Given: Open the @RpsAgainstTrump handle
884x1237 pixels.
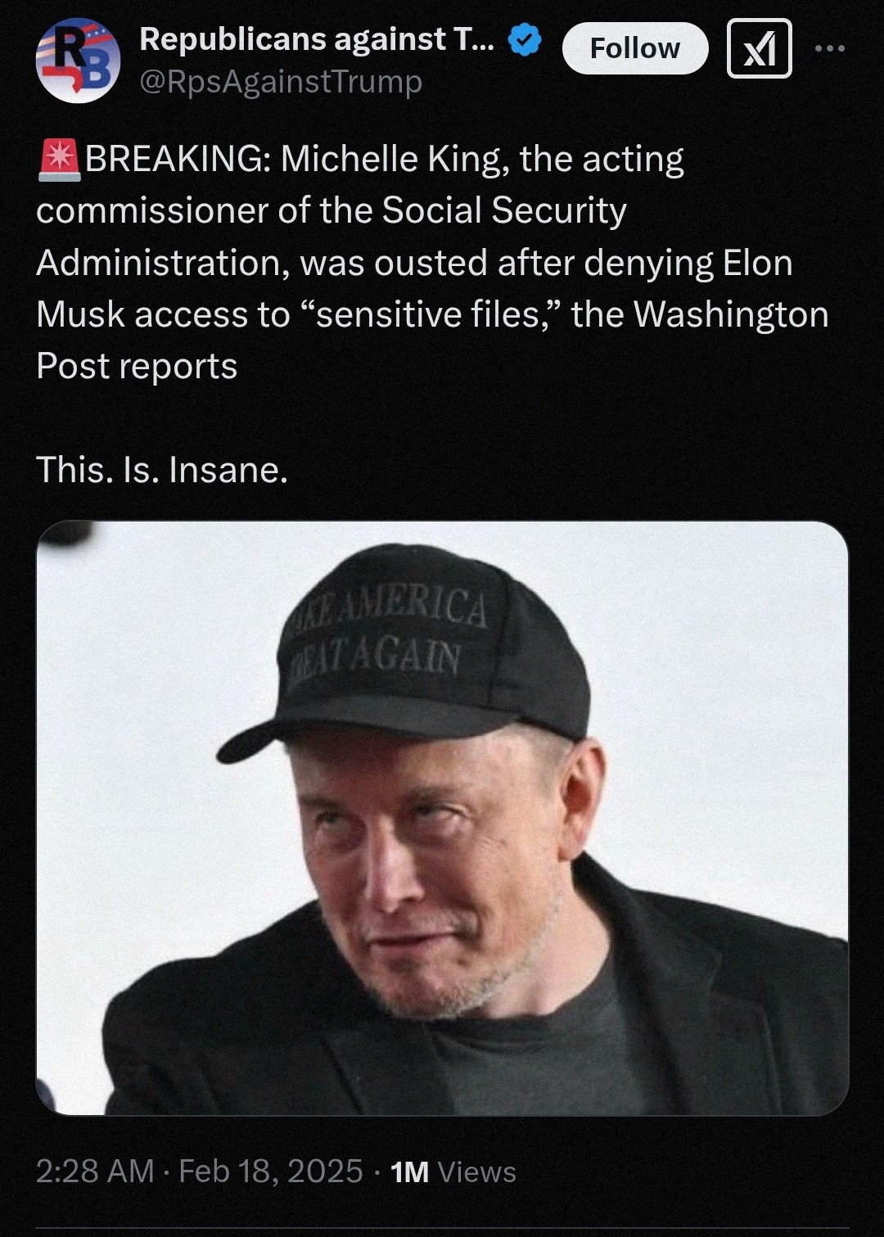Looking at the screenshot, I should [x=281, y=81].
